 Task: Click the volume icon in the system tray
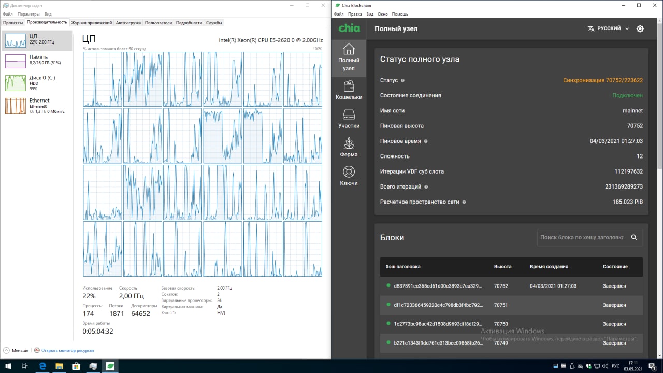pyautogui.click(x=606, y=366)
